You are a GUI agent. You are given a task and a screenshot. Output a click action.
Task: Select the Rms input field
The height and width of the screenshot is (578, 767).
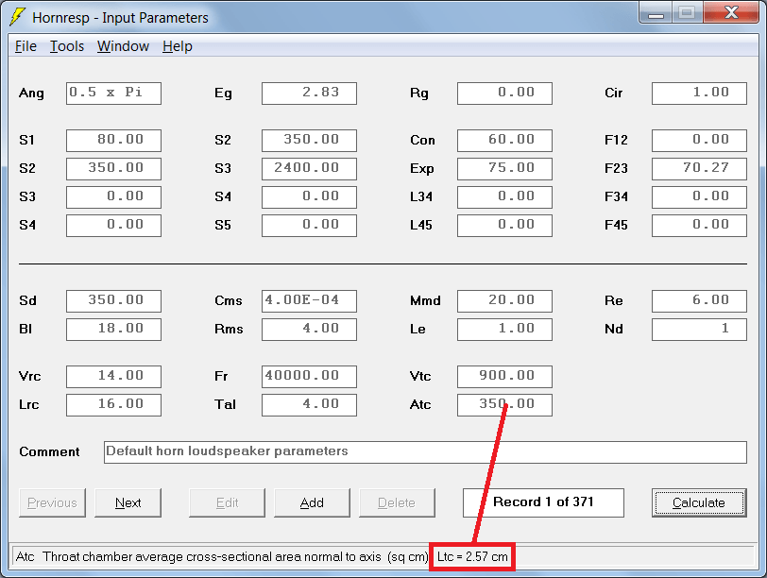tap(309, 329)
